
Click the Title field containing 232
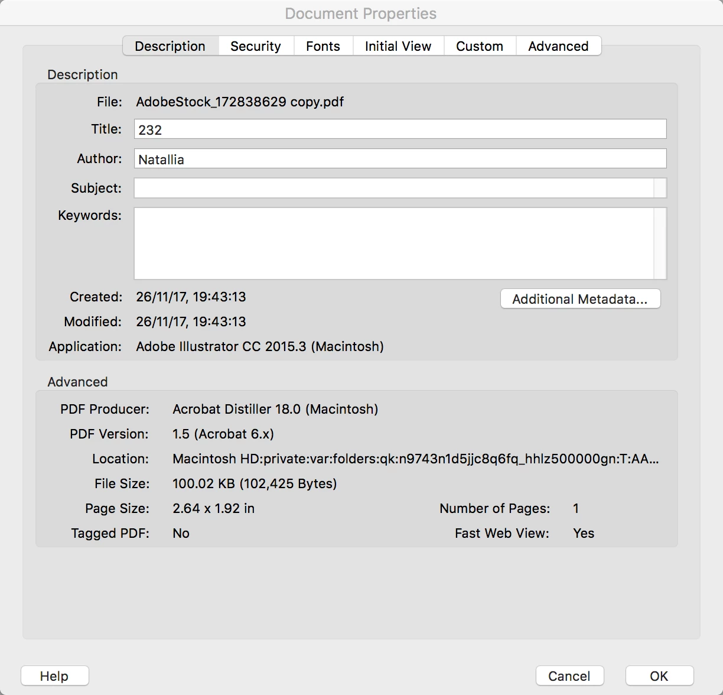[400, 129]
